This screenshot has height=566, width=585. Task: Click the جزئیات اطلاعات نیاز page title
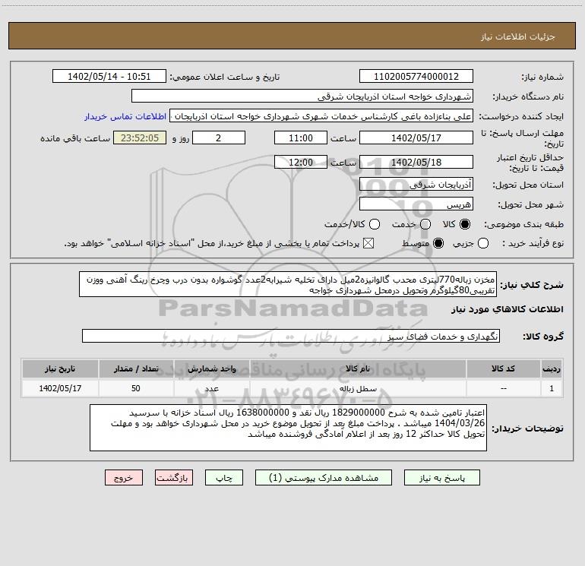tap(518, 36)
